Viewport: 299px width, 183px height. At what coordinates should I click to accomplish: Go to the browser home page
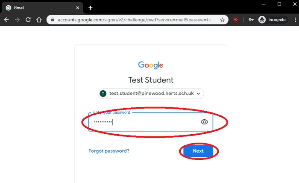point(39,20)
